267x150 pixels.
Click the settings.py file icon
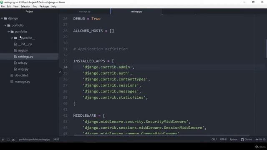pos(15,57)
